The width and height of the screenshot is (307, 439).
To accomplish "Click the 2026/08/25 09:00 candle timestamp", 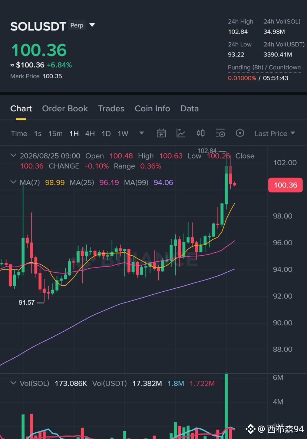I will (x=50, y=156).
